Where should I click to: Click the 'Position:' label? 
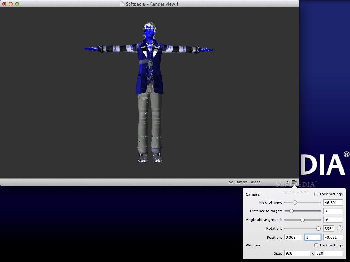[274, 237]
